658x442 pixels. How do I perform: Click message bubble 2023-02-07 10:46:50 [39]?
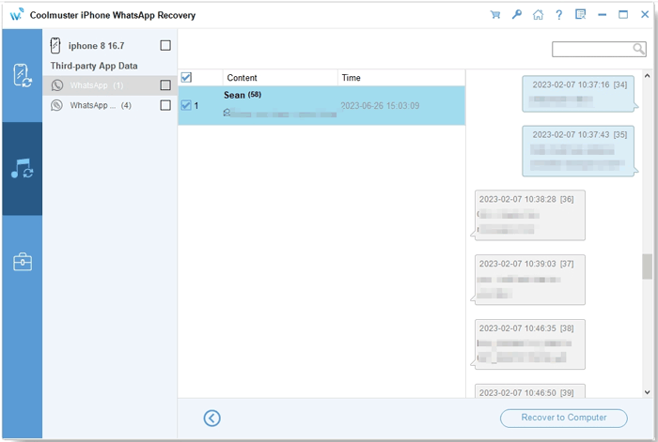[529, 391]
